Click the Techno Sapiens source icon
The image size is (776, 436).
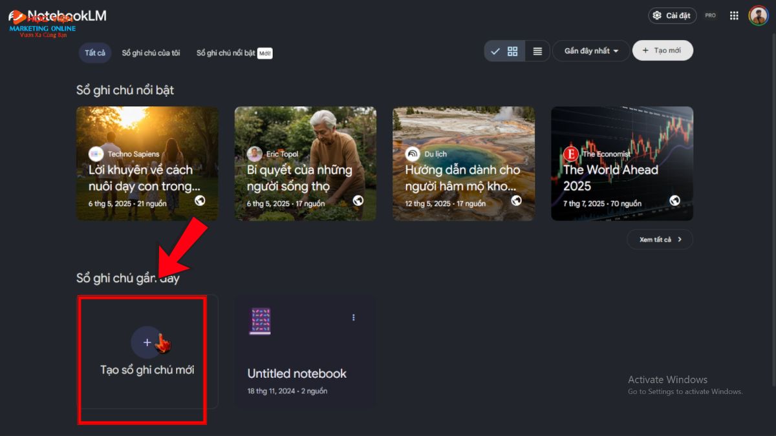[x=96, y=154]
